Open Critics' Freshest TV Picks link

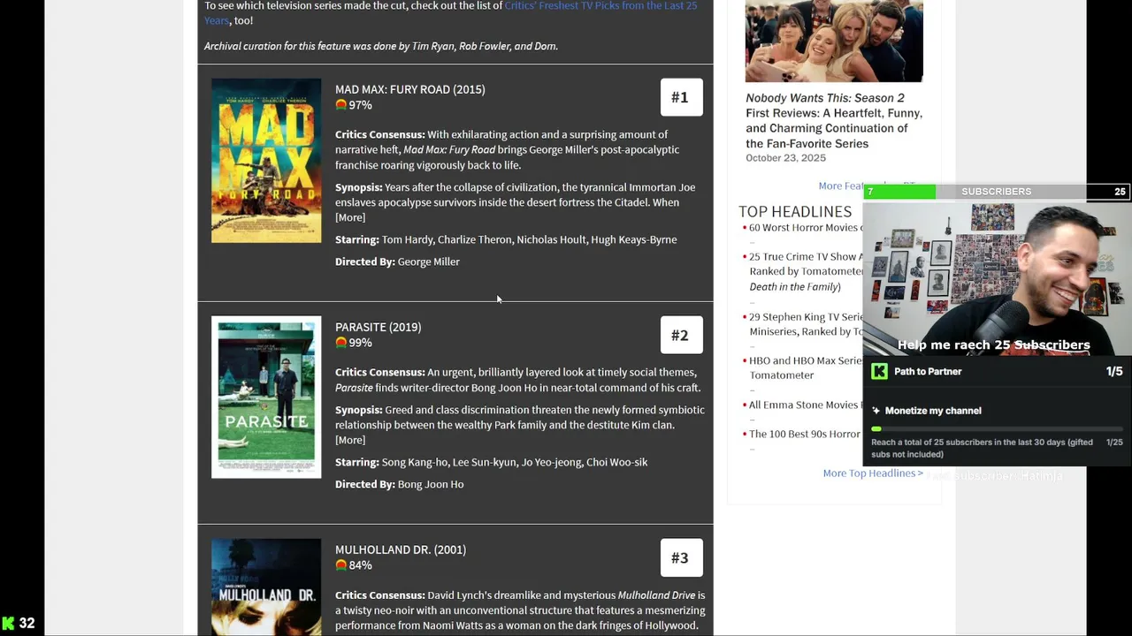(450, 12)
